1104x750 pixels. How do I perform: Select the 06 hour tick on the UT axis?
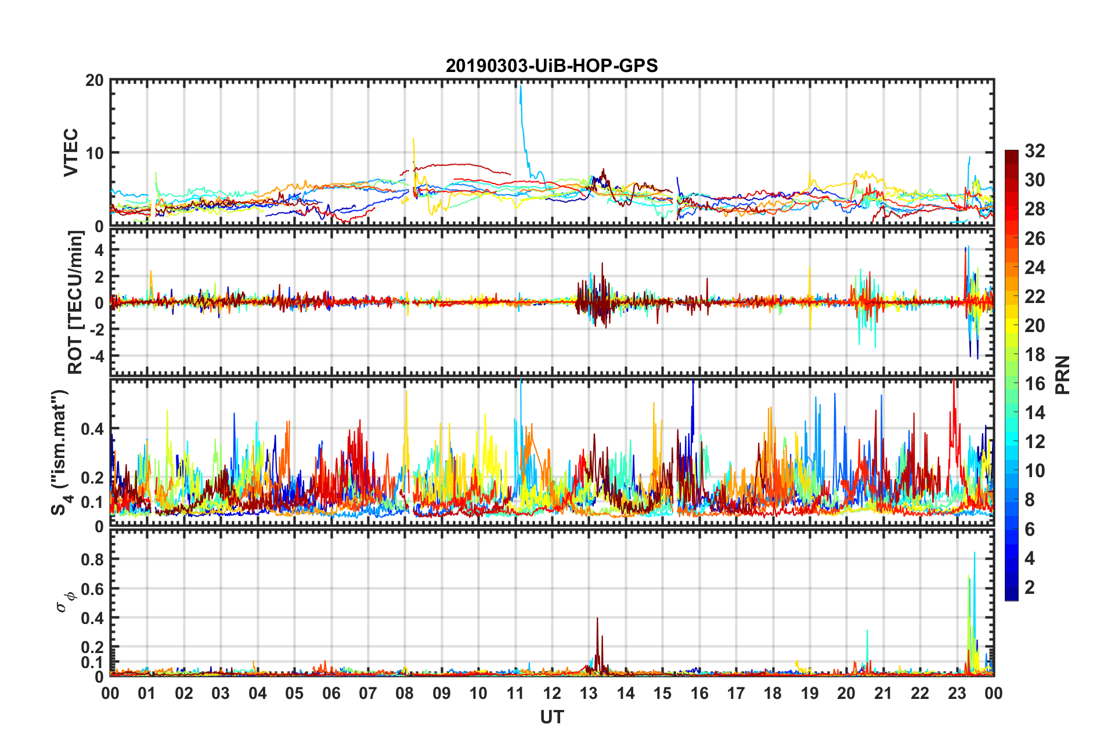point(331,694)
